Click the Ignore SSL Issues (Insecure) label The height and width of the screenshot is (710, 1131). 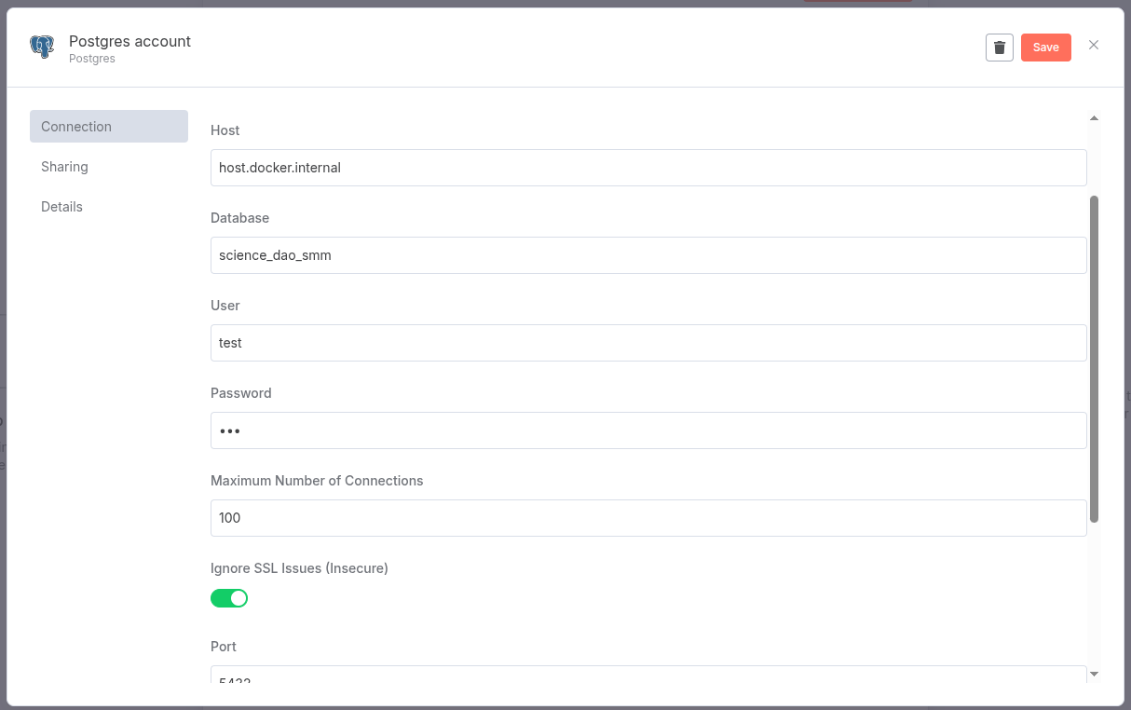(299, 568)
